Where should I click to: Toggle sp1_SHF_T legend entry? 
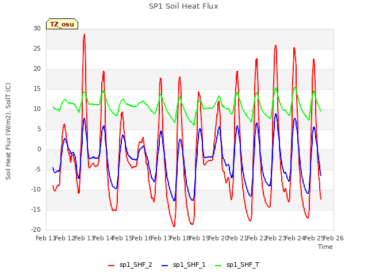237,265
